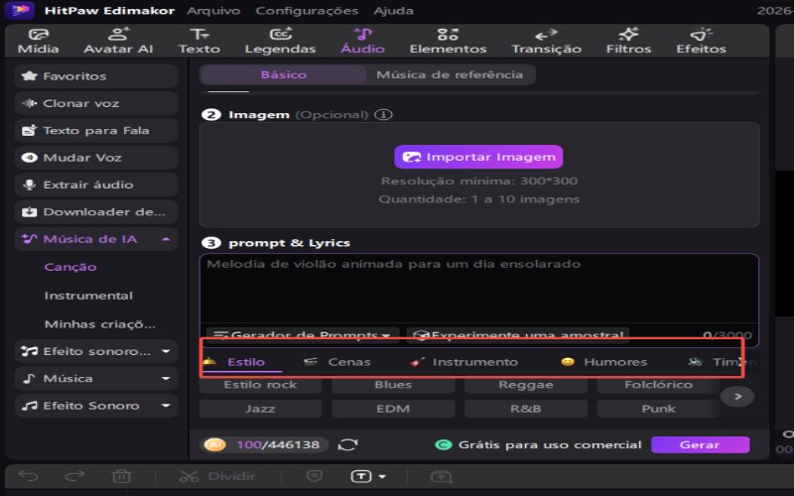Choose the R&B tag

(526, 409)
